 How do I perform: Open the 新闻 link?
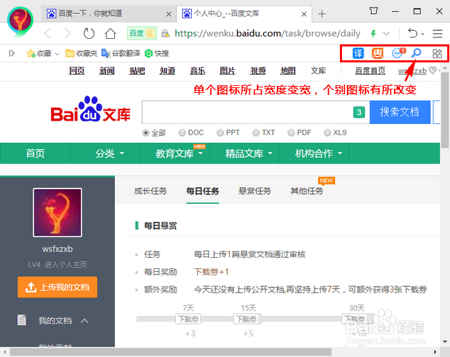coord(107,71)
